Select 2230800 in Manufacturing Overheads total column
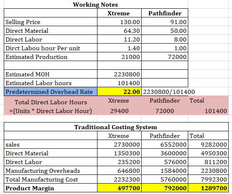Image resolution: width=232 pixels, height=194 pixels. tap(208, 171)
